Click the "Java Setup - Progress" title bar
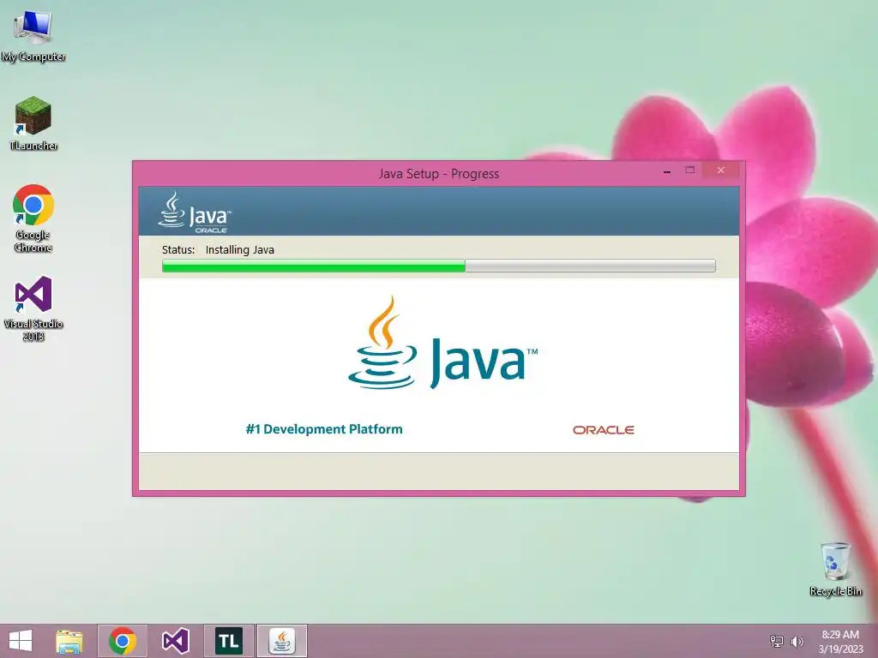Screen dimensions: 878x658 click(438, 173)
